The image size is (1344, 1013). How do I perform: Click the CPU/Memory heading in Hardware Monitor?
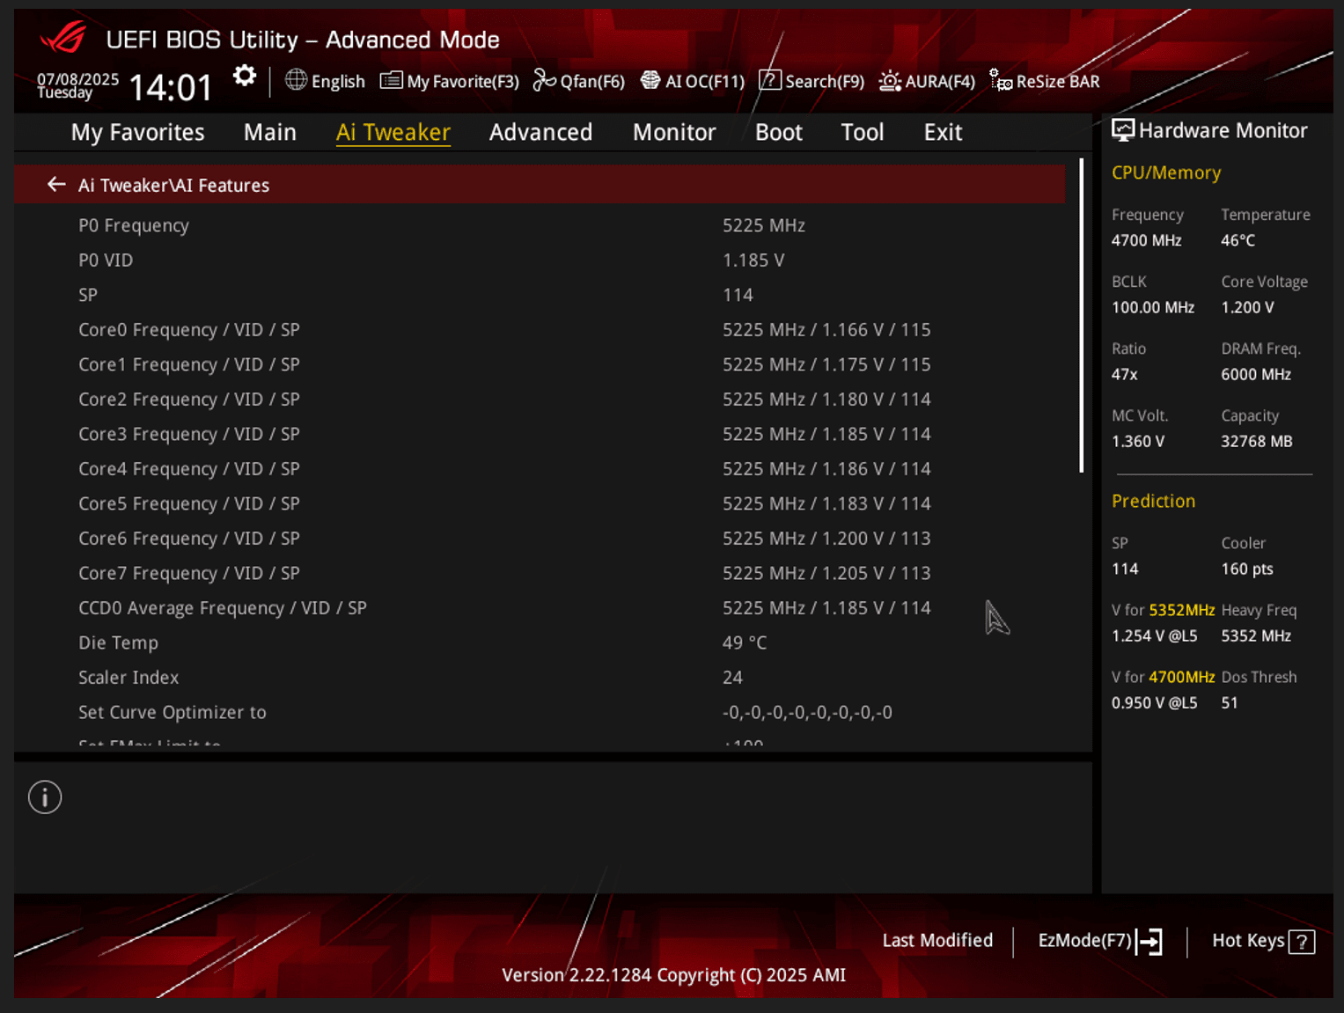click(x=1166, y=173)
